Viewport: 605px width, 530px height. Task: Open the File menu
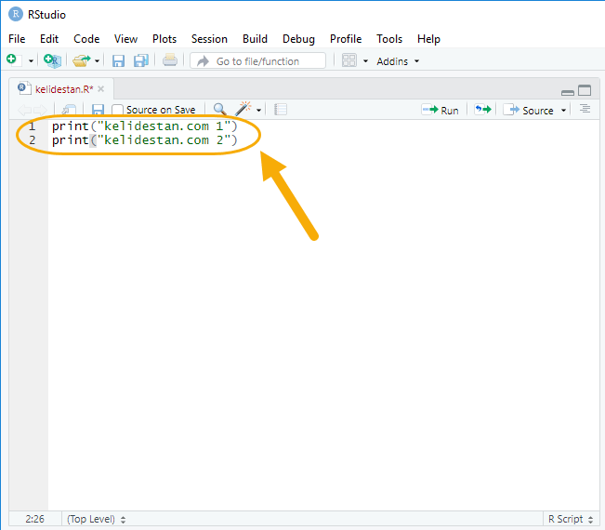pos(17,39)
